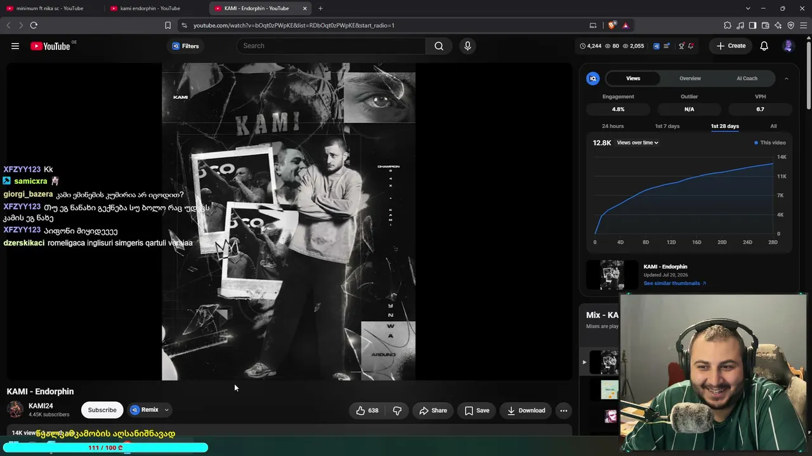This screenshot has width=812, height=456.
Task: Collapse the vidIQ panel with the chevron
Action: (x=786, y=79)
